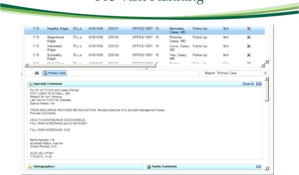
Task: Click Show All link in Specialty Comments
Action: [x=248, y=83]
